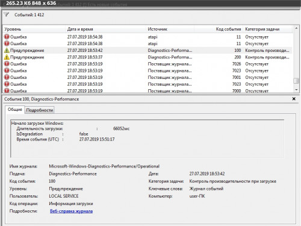Image resolution: width=301 pixels, height=226 pixels.
Task: Sort by the Код события column header
Action: 219,29
